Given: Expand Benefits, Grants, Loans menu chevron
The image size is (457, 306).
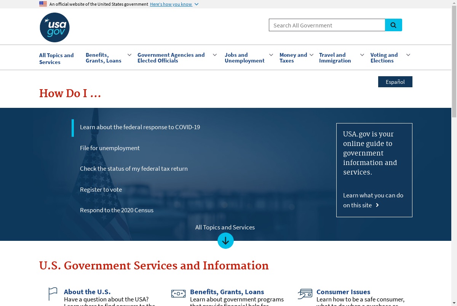Looking at the screenshot, I should coord(129,55).
